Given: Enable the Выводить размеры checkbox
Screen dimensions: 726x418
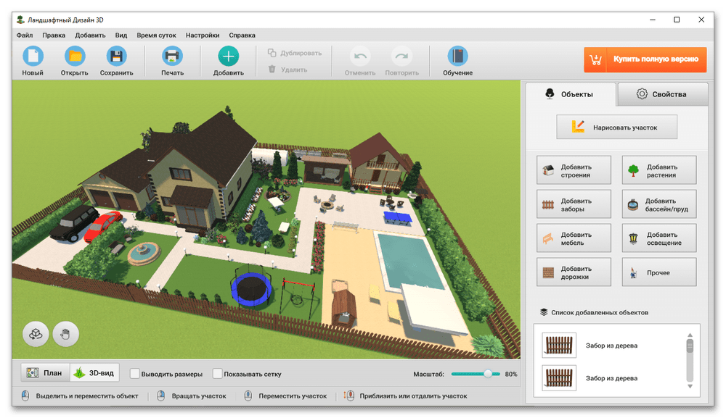Looking at the screenshot, I should coord(135,374).
